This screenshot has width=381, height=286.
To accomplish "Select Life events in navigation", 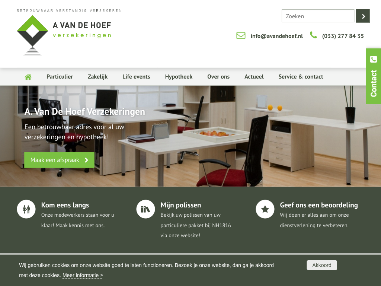I will click(x=136, y=77).
